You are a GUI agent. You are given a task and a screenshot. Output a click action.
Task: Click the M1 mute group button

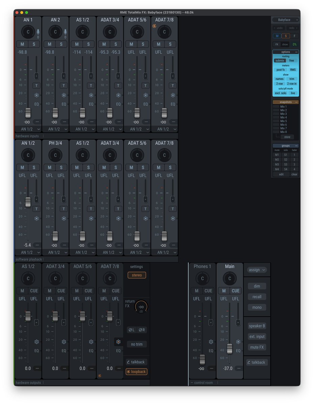pyautogui.click(x=277, y=155)
